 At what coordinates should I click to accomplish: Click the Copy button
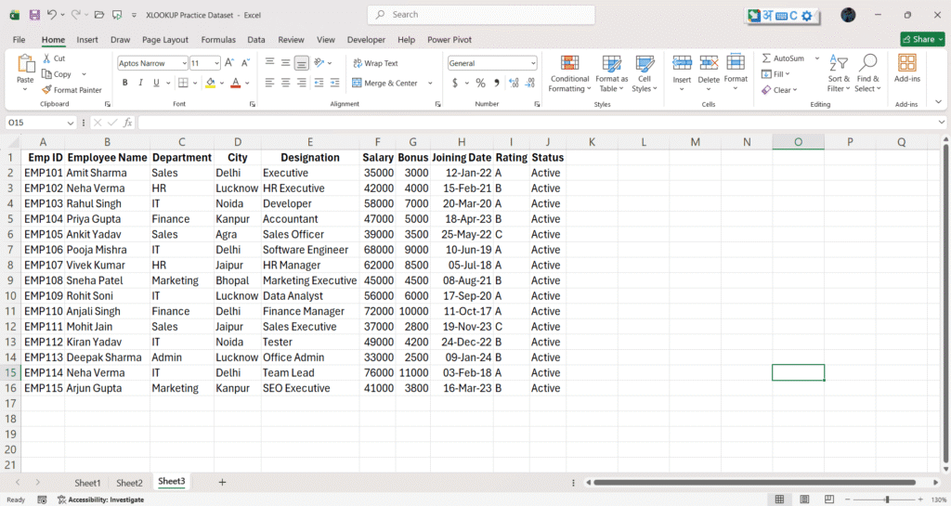point(57,74)
